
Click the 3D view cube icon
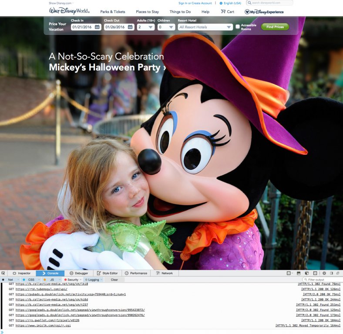tap(307, 273)
